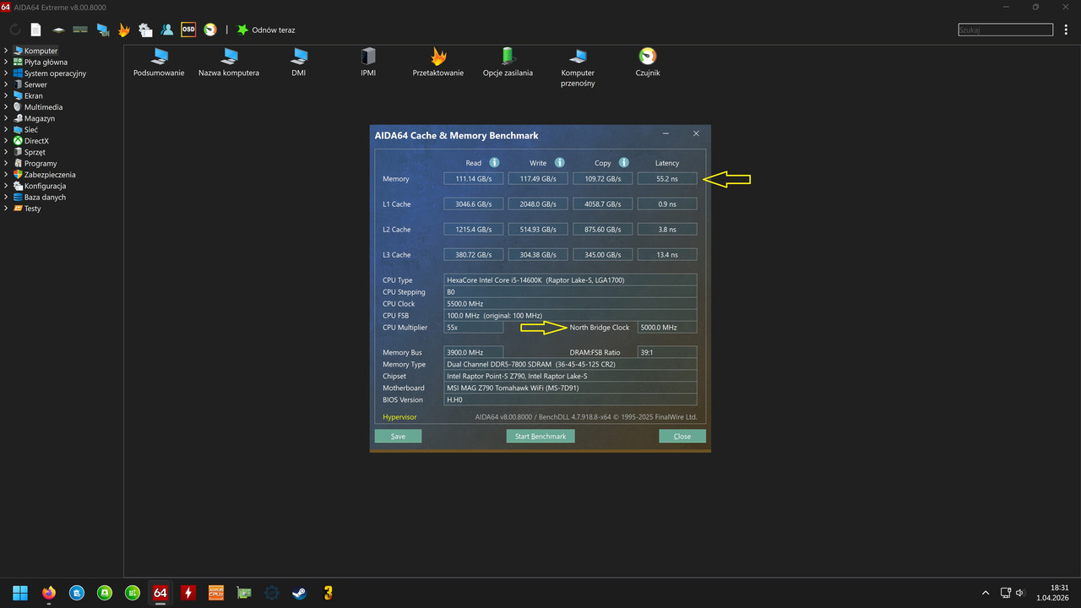Viewport: 1081px width, 608px height.
Task: Click the L2 Cache Copy cell 875.60 GB/s
Action: click(x=602, y=230)
